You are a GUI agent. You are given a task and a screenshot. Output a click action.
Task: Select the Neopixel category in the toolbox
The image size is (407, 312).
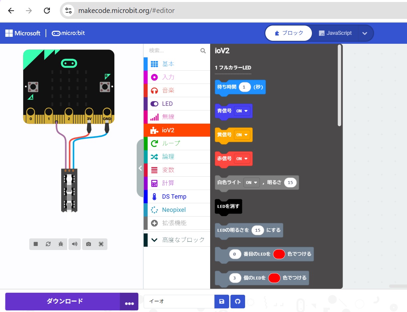[174, 210]
